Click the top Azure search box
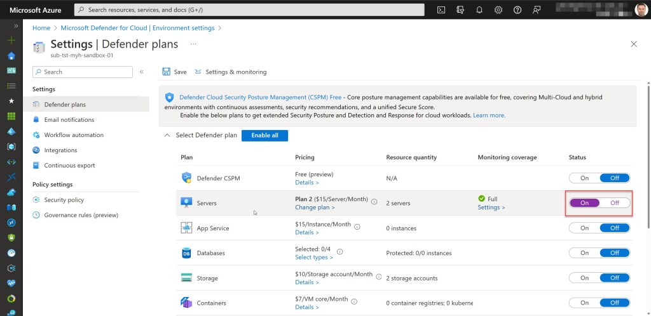The height and width of the screenshot is (316, 651). [x=249, y=10]
